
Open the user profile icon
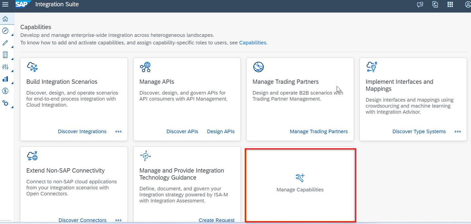[468, 5]
